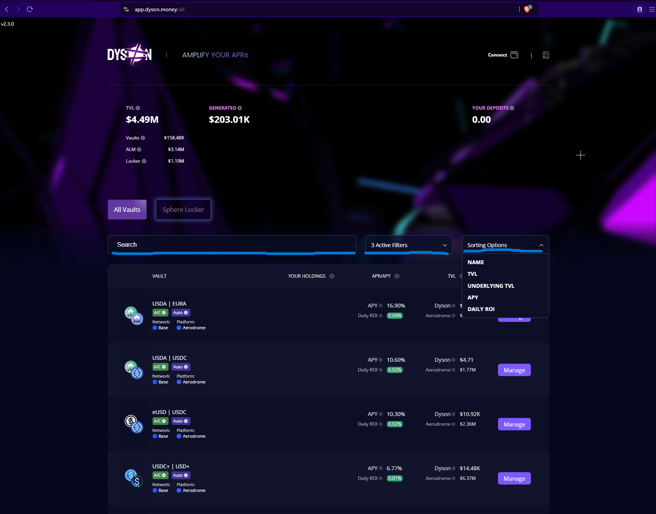656x514 pixels.
Task: Click Manage for USDC+ | USD+ vault
Action: [514, 478]
